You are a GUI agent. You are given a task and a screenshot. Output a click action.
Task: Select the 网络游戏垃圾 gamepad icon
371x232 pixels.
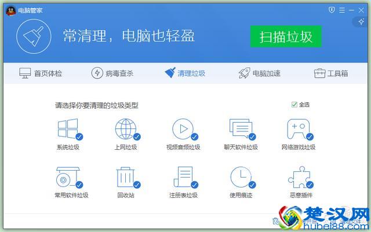tap(299, 129)
